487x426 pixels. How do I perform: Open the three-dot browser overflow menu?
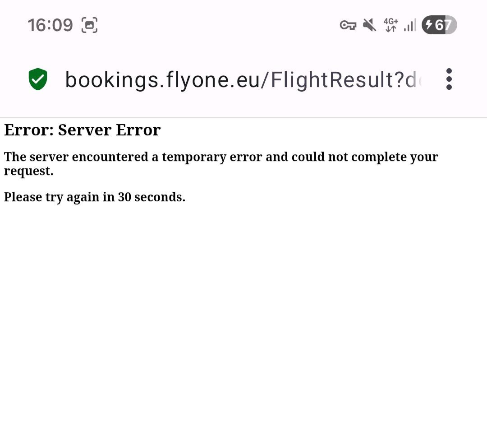[x=449, y=79]
